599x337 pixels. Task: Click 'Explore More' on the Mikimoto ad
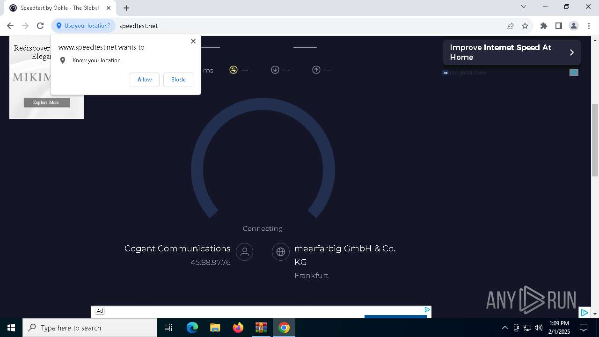(x=46, y=103)
